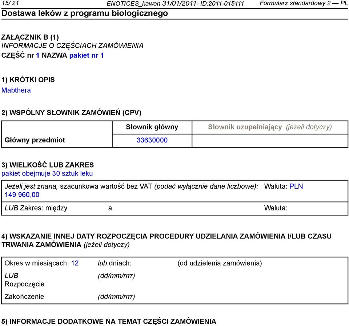Click the '(dd/mm/rrrr)' placeholder beside Rozpoczęcie
Image resolution: width=349 pixels, height=326 pixels.
[x=116, y=276]
